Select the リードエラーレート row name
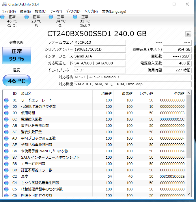196x202 pixels. pos(37,100)
